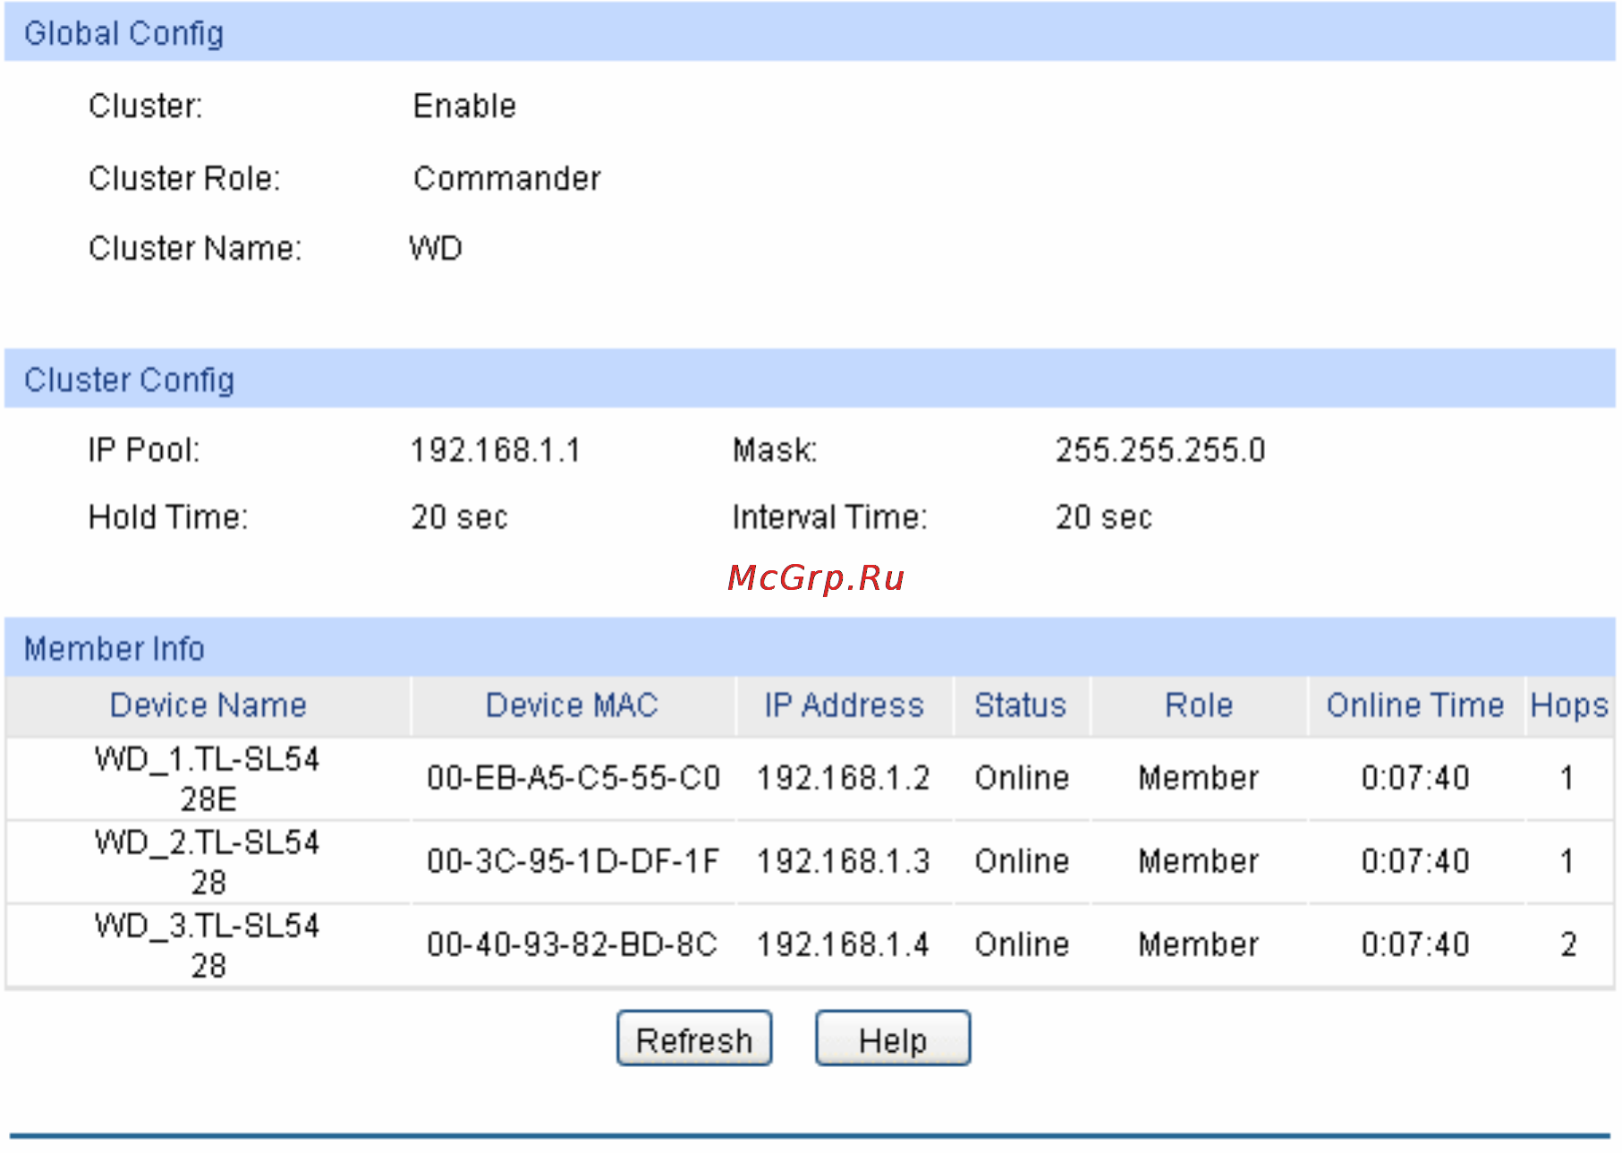Click the Cluster value Enable
Viewport: 1622px width, 1153px height.
click(464, 107)
